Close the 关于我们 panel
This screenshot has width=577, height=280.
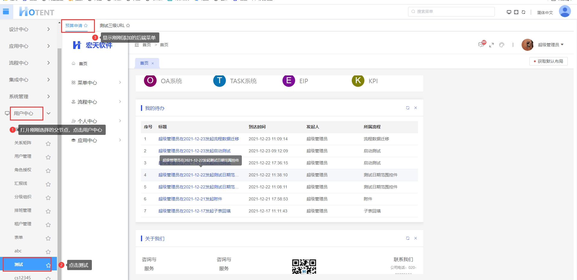416,238
